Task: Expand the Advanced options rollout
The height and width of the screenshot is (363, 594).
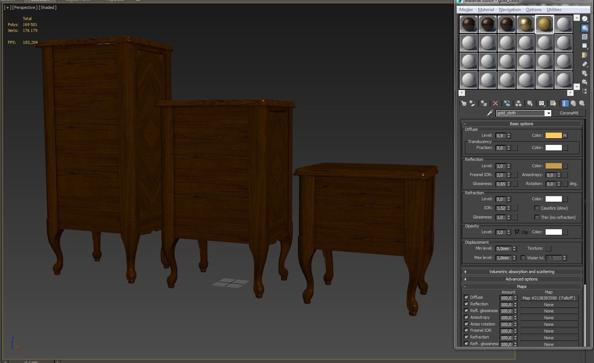Action: pos(521,279)
